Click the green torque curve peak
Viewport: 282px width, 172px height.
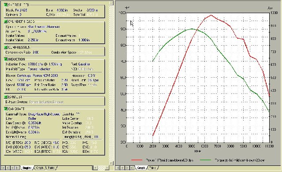[192, 29]
